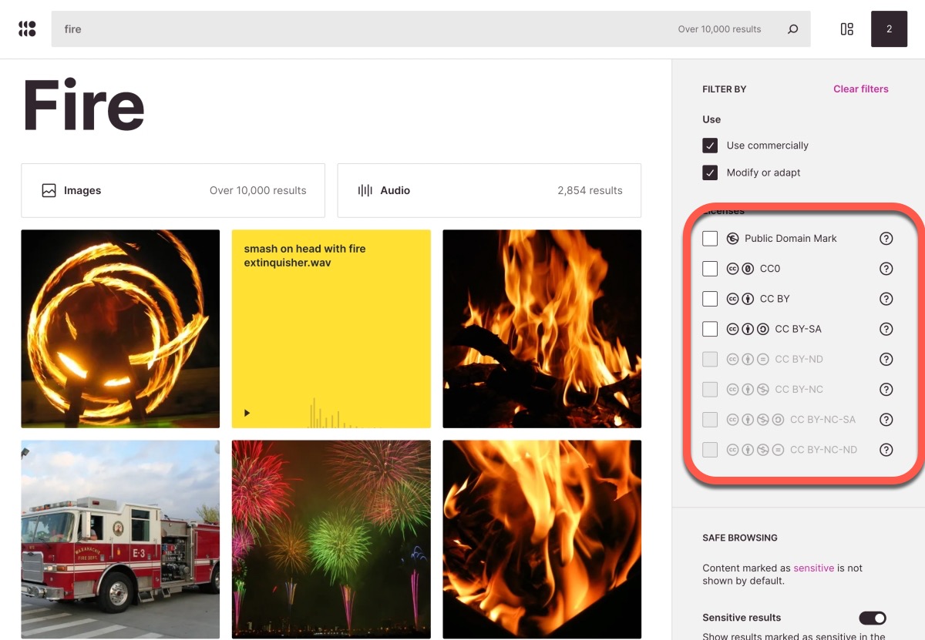Click help icon next to CC BY-ND
Image resolution: width=925 pixels, height=640 pixels.
pos(886,359)
